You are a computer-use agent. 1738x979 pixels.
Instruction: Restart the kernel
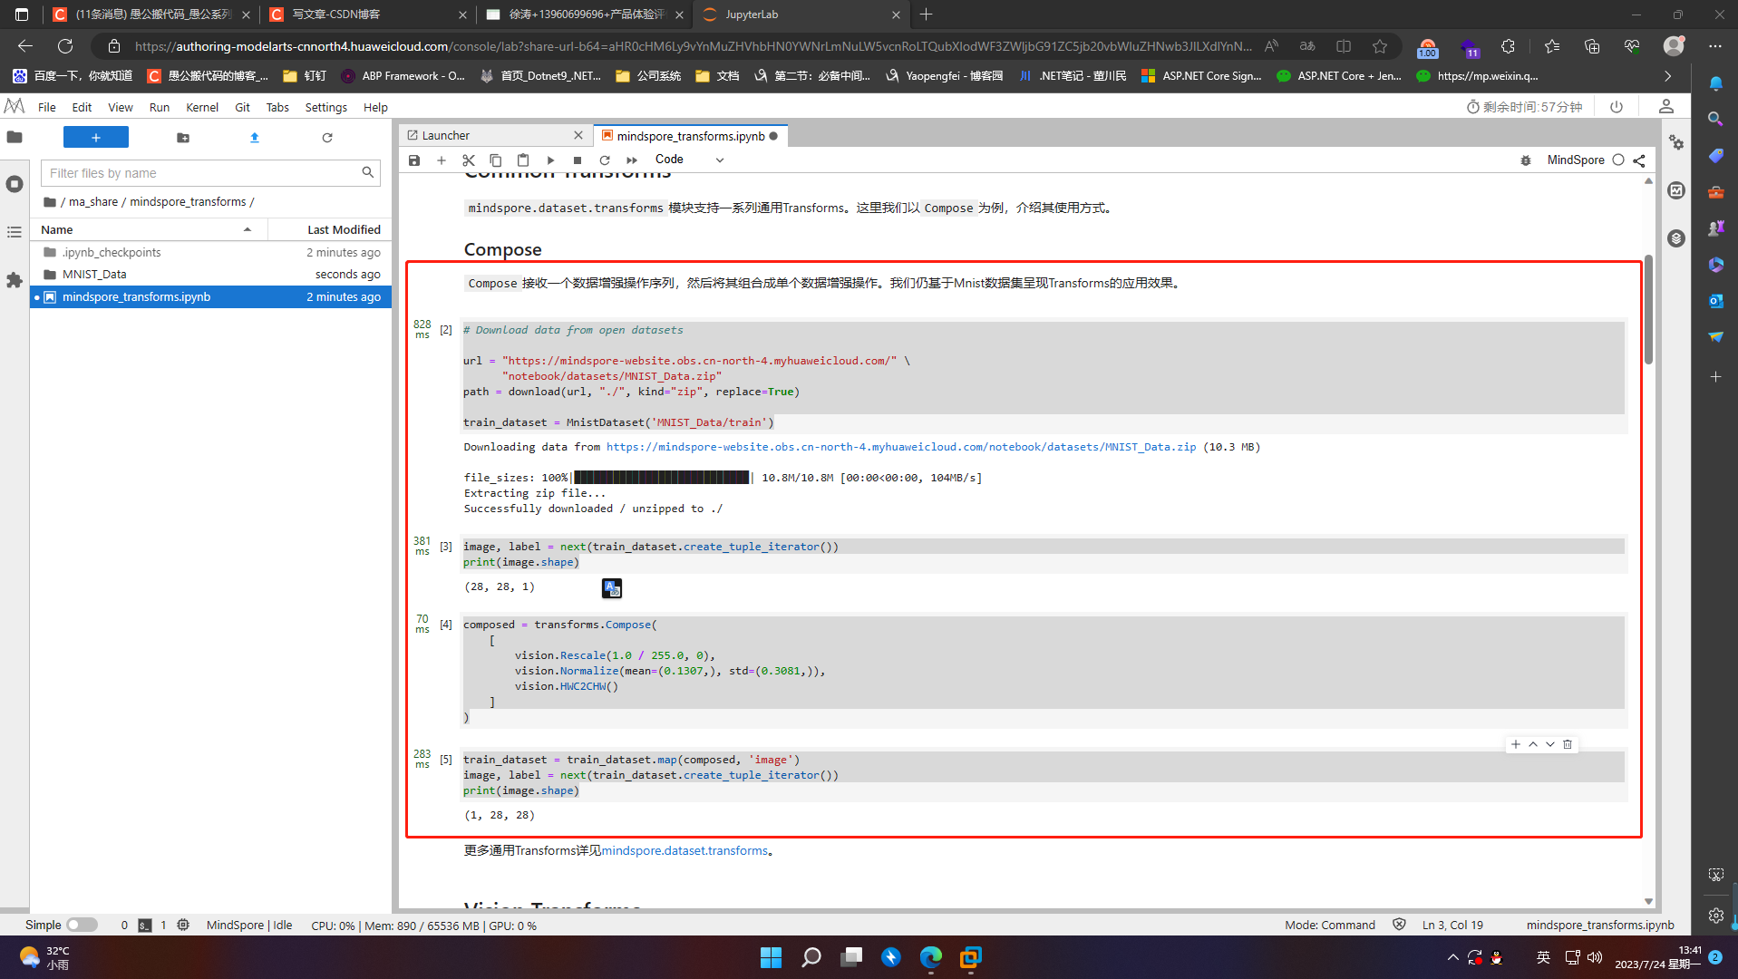[x=605, y=160]
